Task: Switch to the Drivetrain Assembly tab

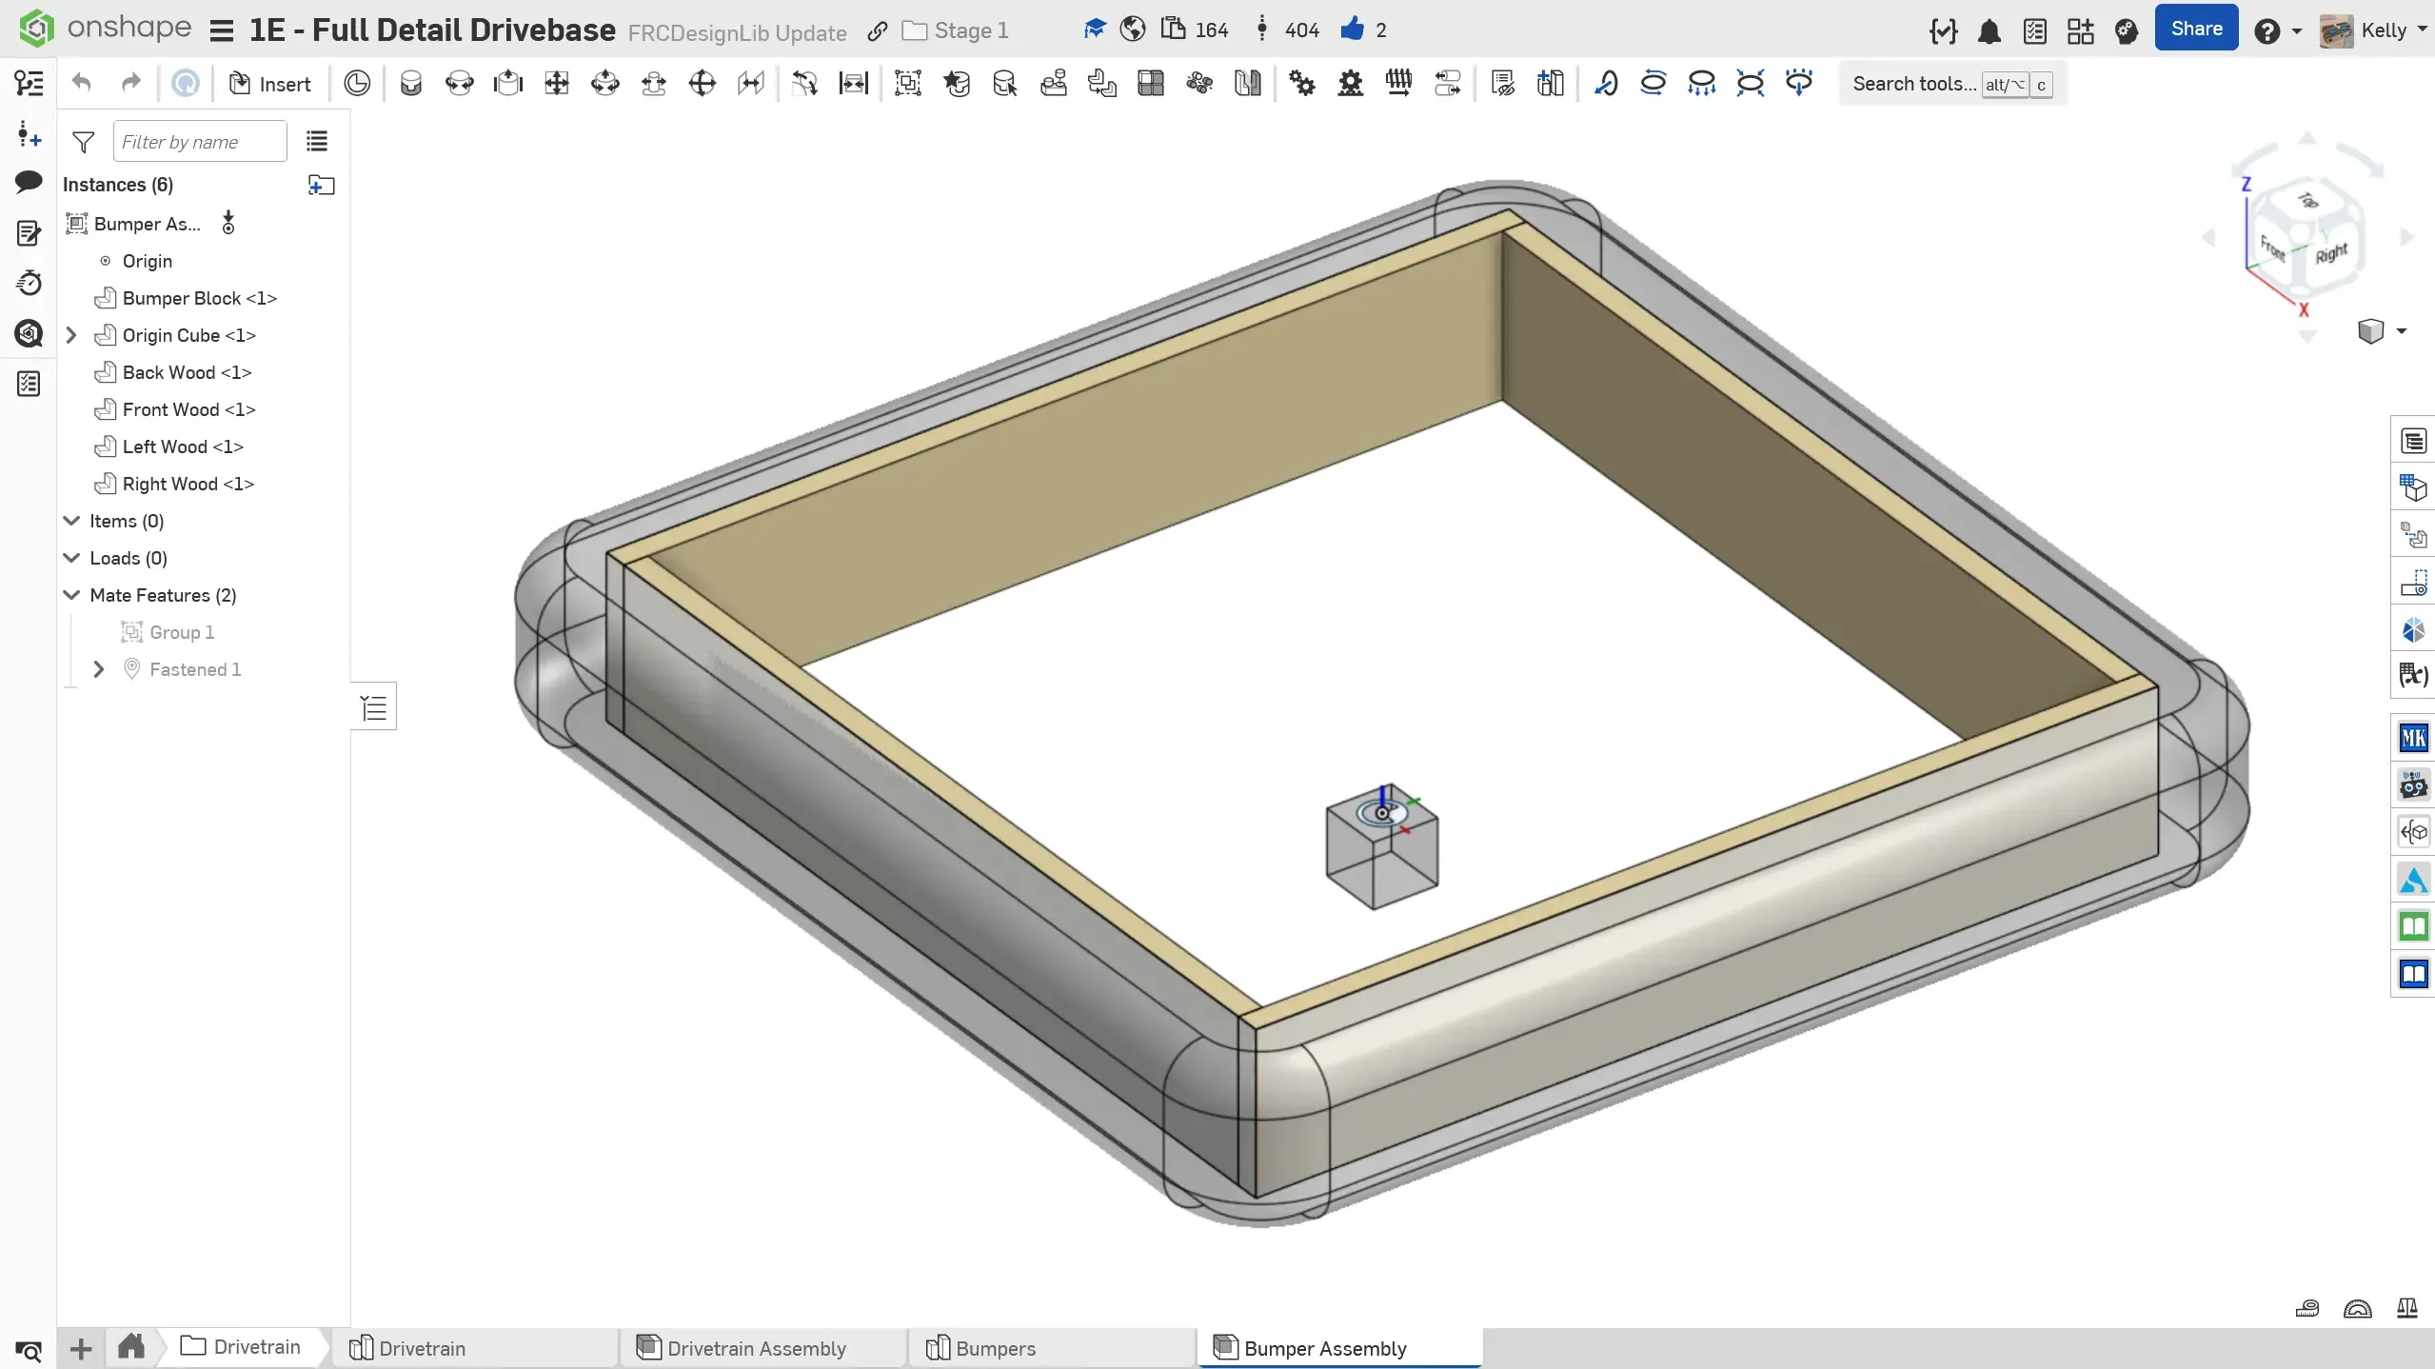Action: point(755,1348)
